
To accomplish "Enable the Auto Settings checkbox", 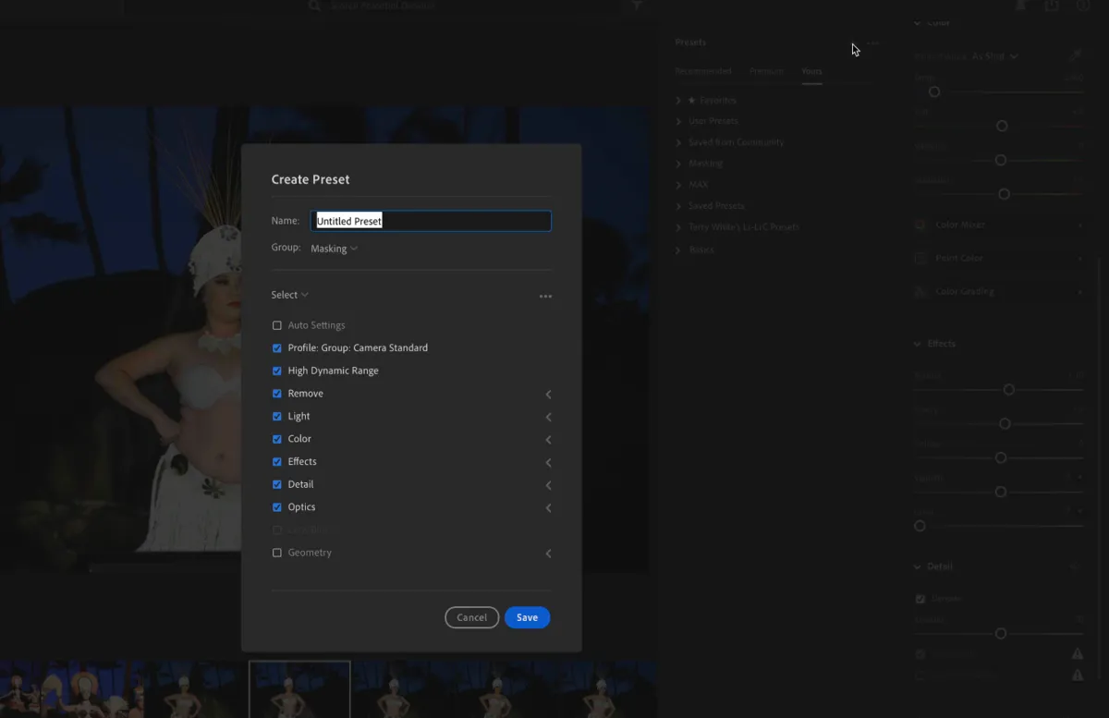I will (x=276, y=325).
